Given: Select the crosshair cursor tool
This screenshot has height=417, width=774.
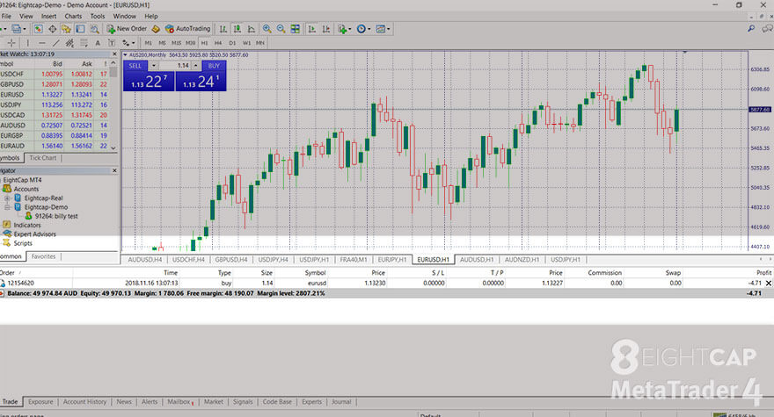Looking at the screenshot, I should click(11, 43).
